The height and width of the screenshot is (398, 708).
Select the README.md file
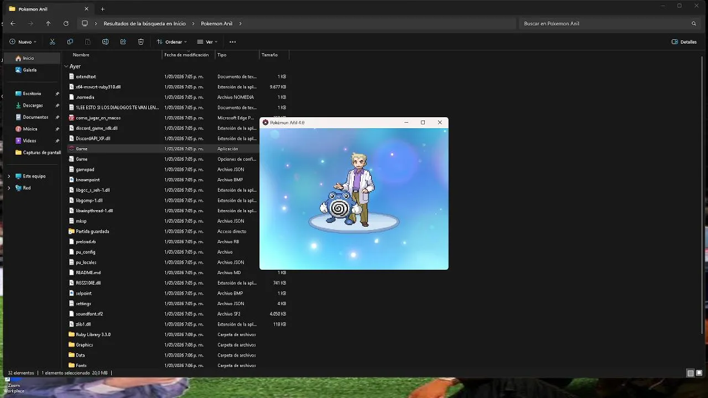(88, 273)
